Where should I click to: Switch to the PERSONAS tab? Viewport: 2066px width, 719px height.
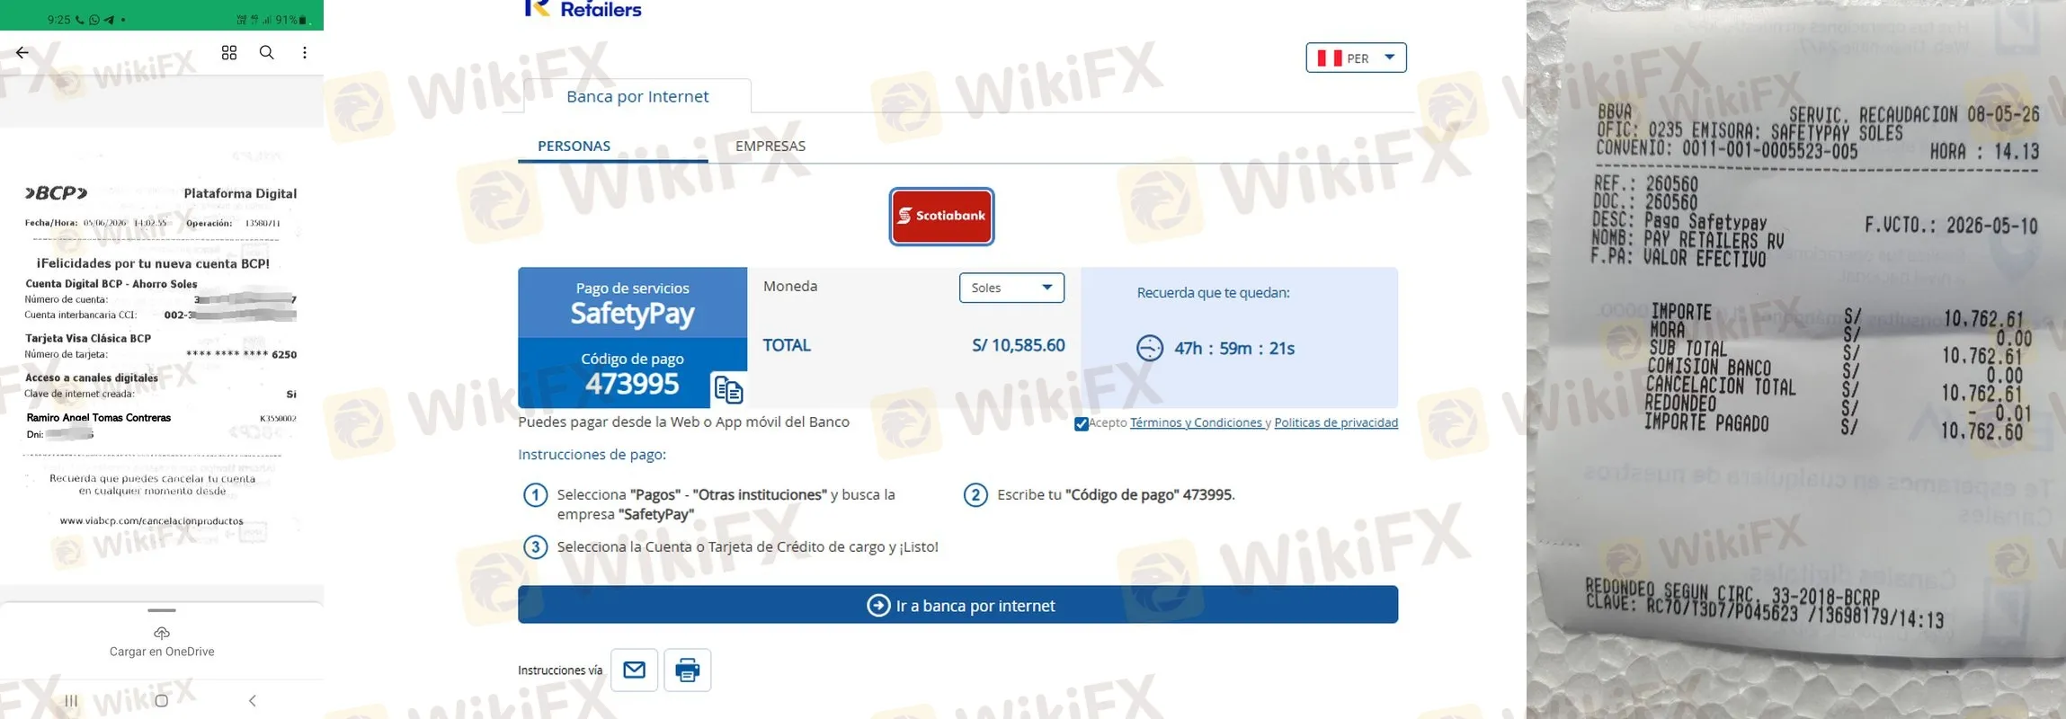574,146
